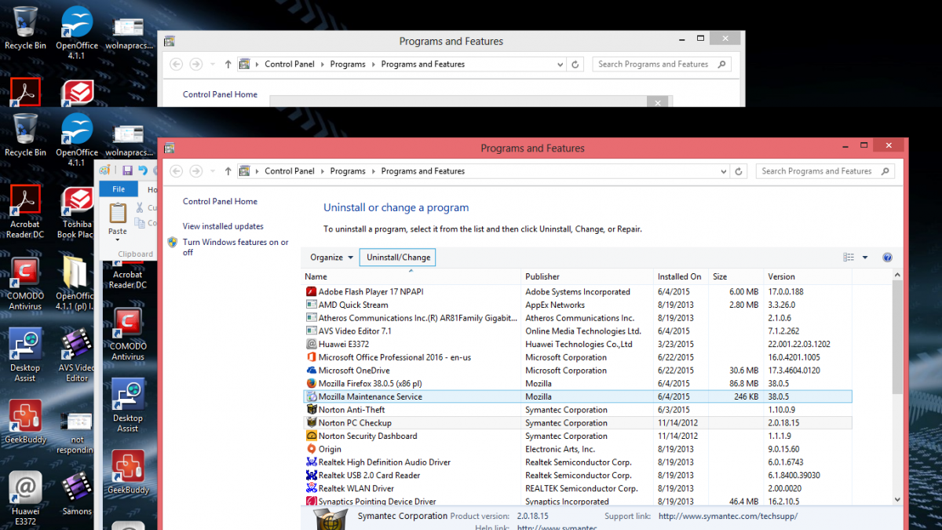Sort programs by the Installed On column
942x530 pixels.
click(682, 276)
